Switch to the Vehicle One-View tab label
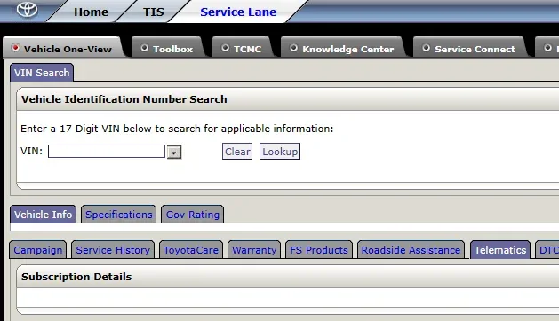559x321 pixels. click(68, 49)
